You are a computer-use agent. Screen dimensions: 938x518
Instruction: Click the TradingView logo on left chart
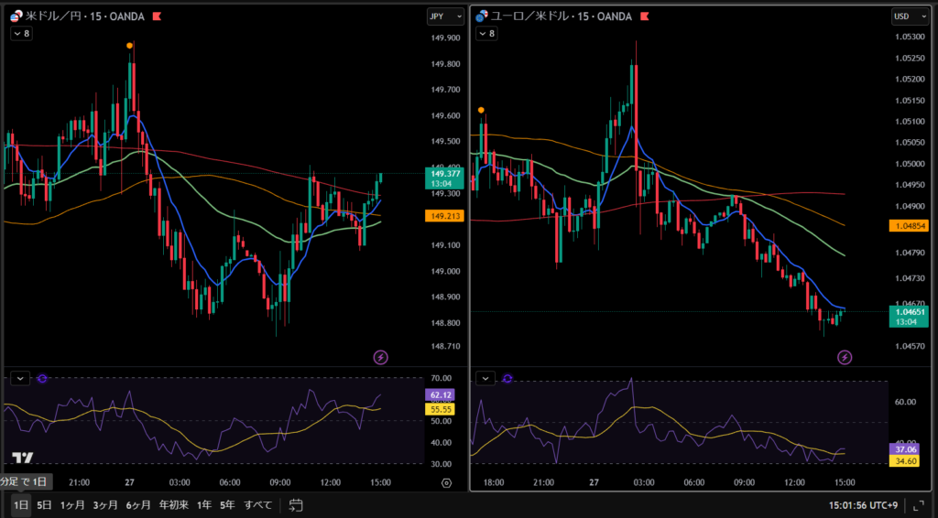[23, 459]
